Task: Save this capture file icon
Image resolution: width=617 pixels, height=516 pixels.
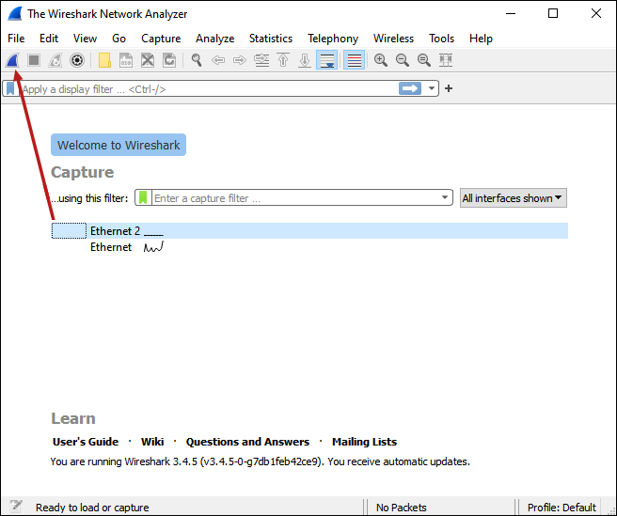Action: click(126, 60)
